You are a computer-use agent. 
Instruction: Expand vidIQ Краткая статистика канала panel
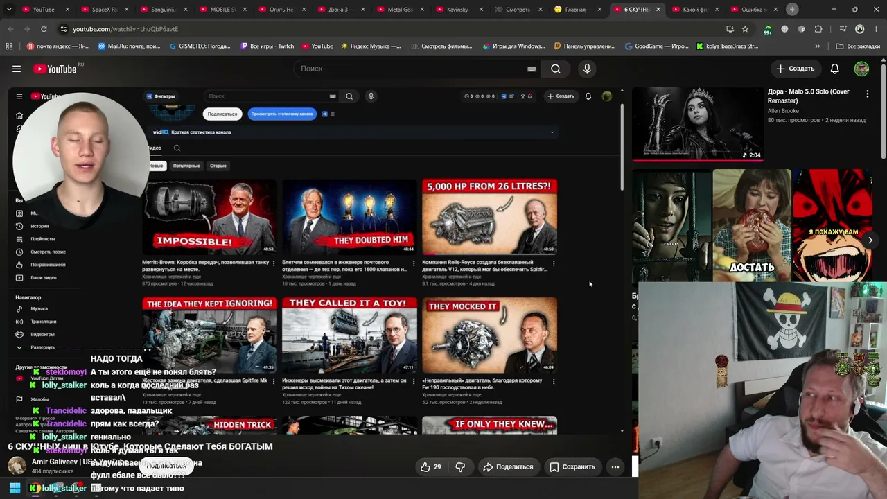[552, 132]
